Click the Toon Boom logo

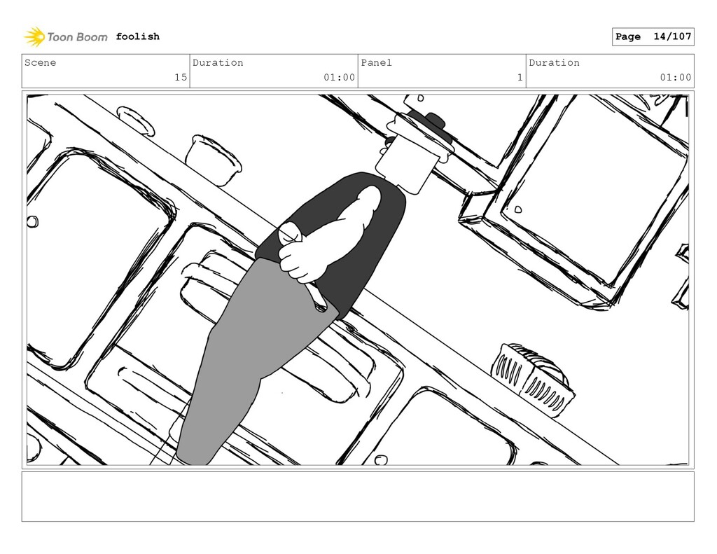pyautogui.click(x=65, y=36)
